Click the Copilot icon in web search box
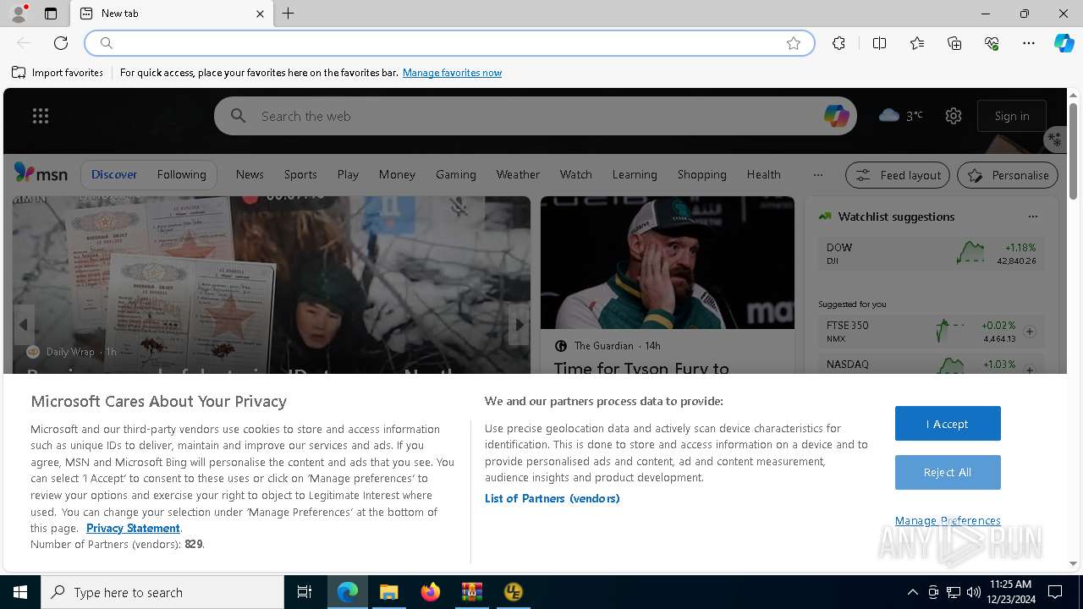Screen dimensions: 1083x609 [836, 116]
